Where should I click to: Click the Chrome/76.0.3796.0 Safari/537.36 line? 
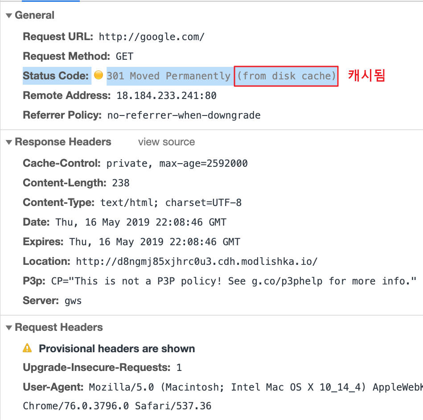(x=117, y=406)
